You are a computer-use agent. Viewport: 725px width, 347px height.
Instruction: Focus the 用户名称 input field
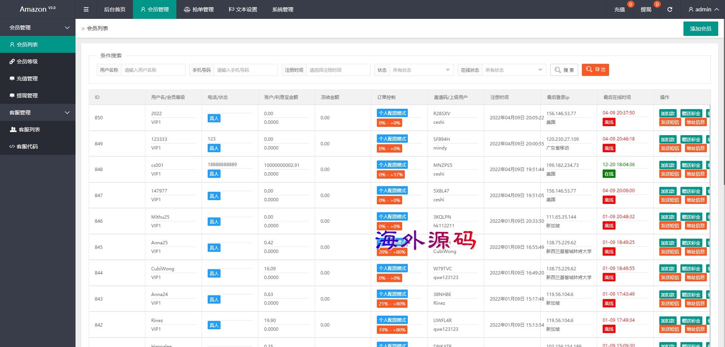(x=153, y=70)
